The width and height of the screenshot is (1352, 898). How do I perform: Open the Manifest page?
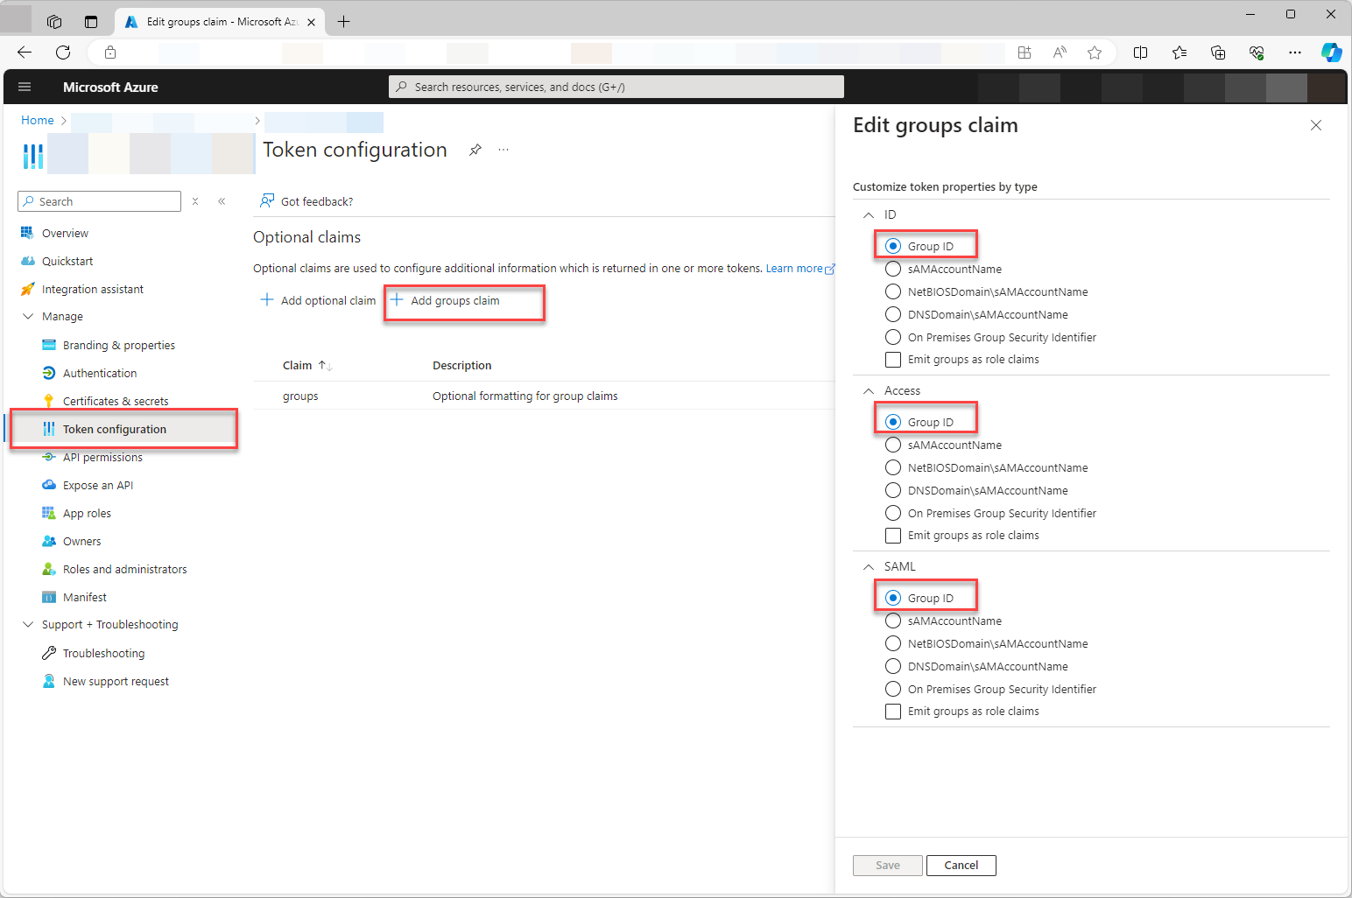85,597
